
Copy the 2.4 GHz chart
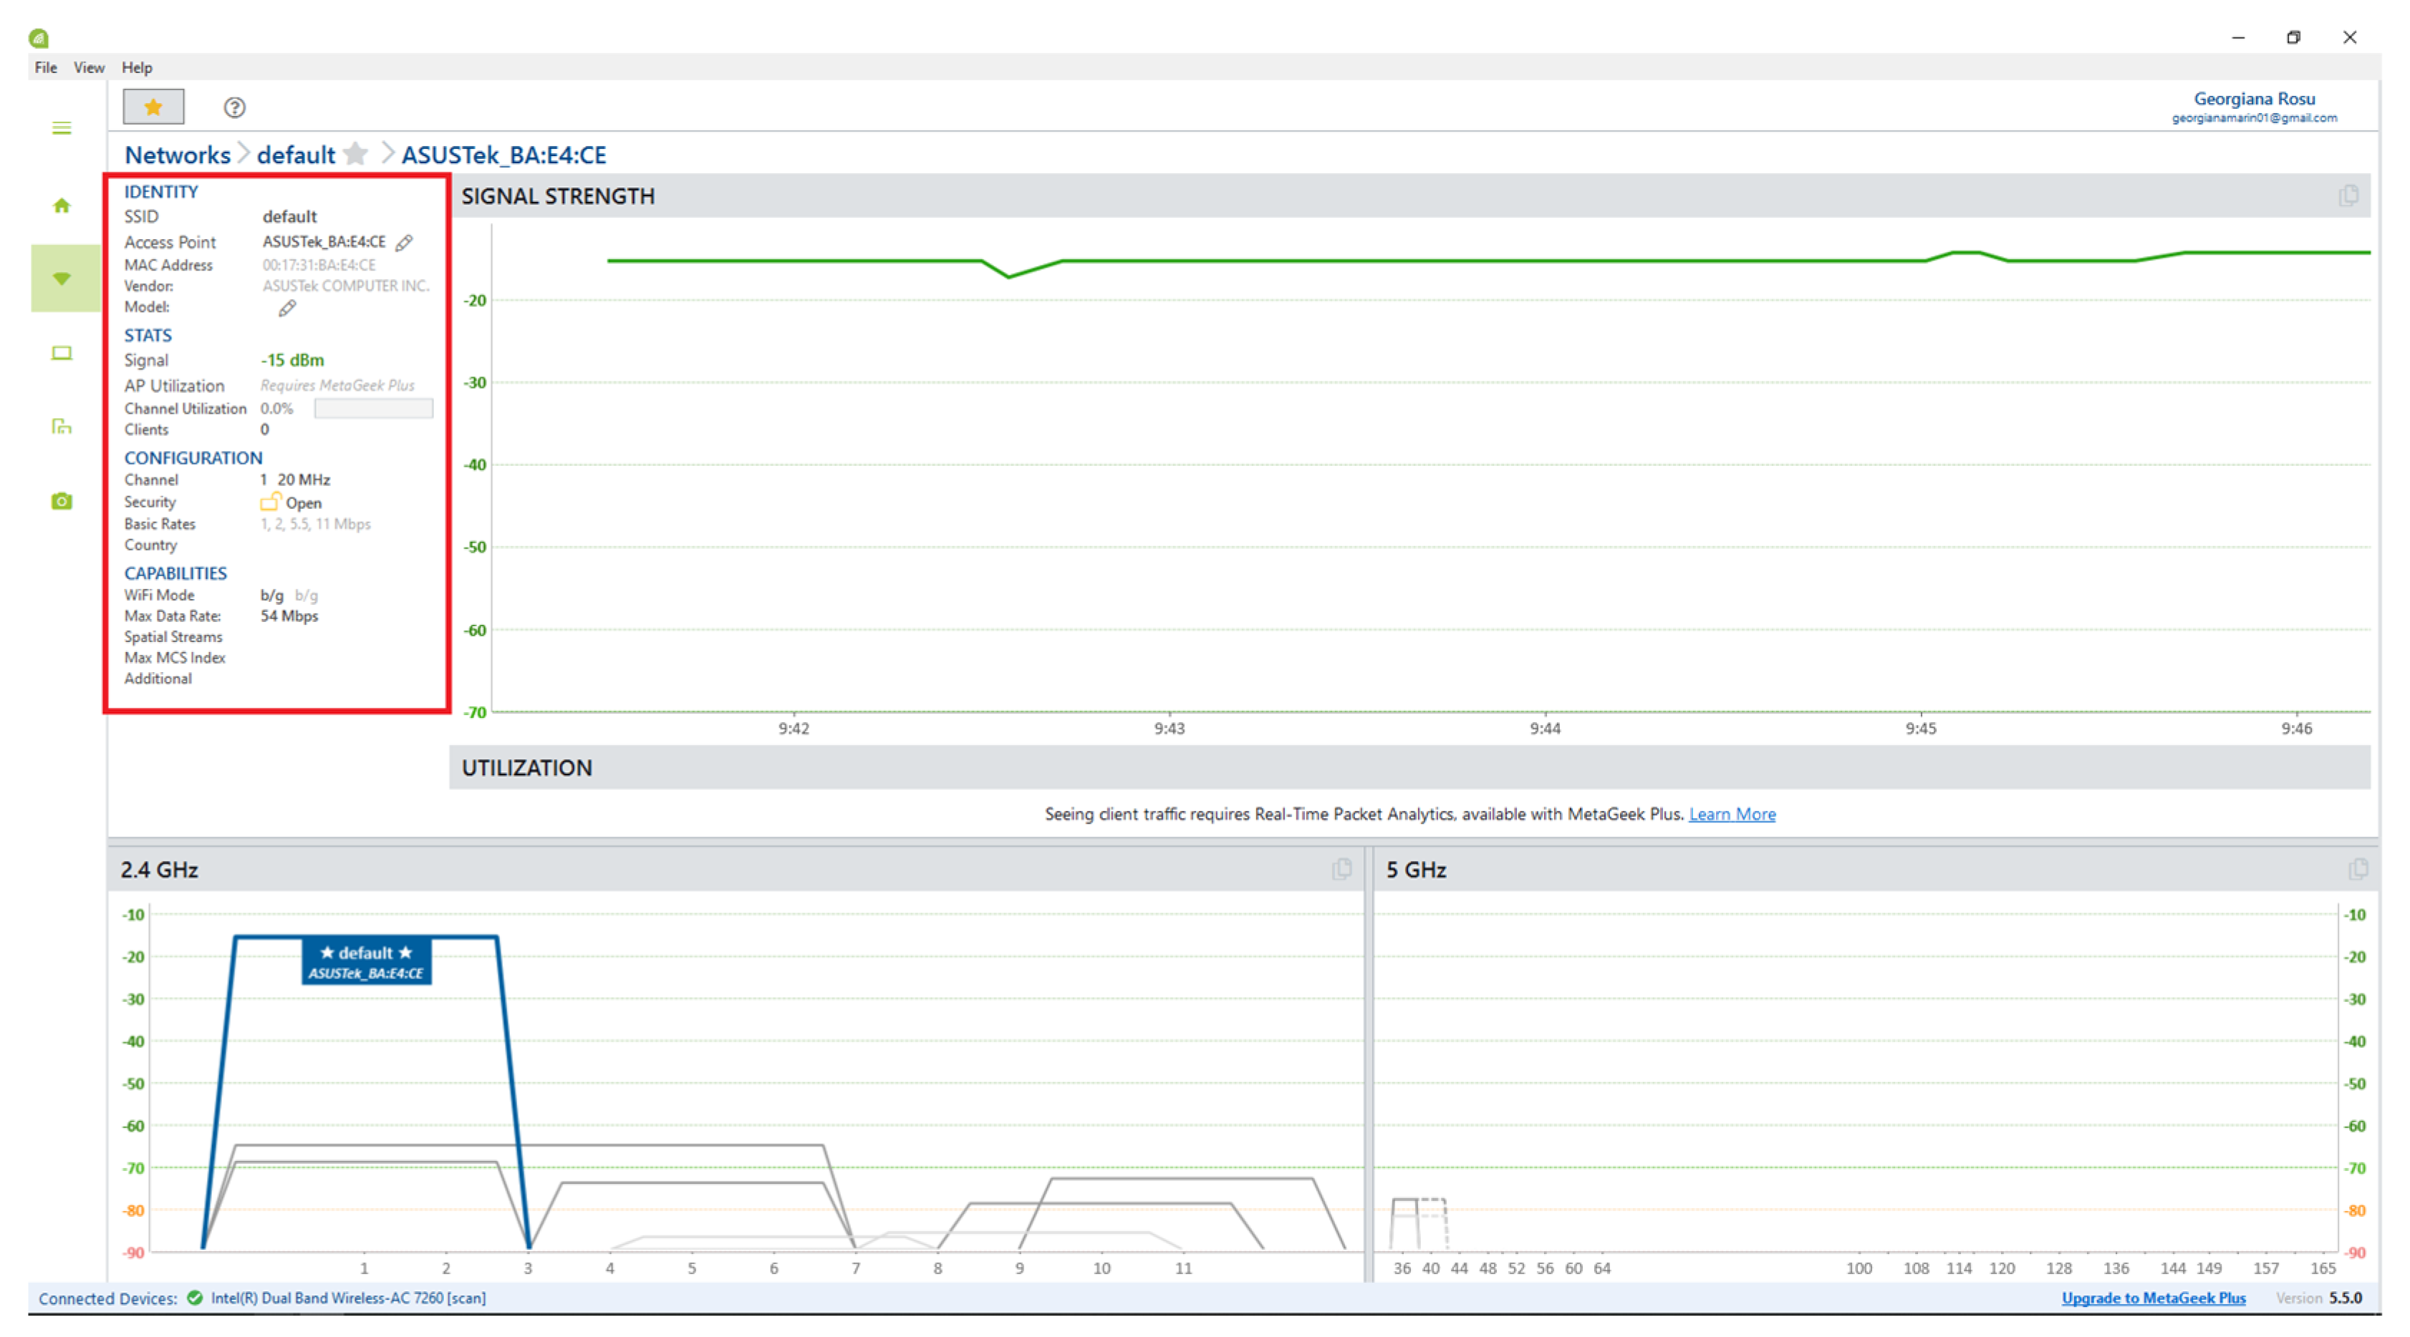tap(1341, 870)
